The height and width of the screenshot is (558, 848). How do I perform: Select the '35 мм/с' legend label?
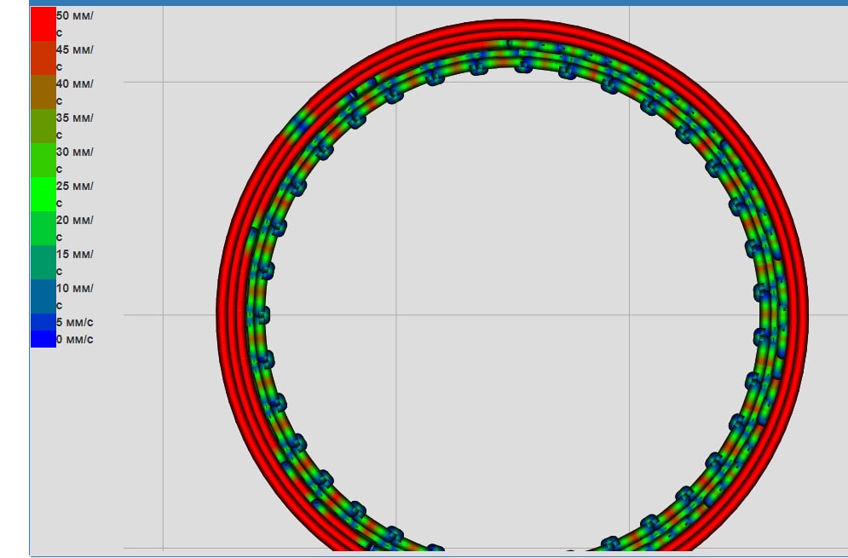[75, 126]
